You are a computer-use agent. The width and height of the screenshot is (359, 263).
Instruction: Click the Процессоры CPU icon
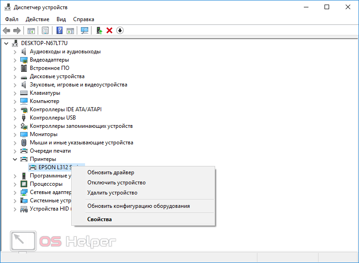click(24, 184)
